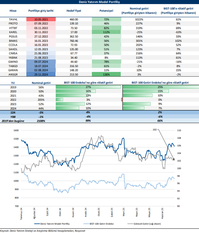
Task: Click the KAREL ticker in the table
Action: pyautogui.click(x=13, y=32)
